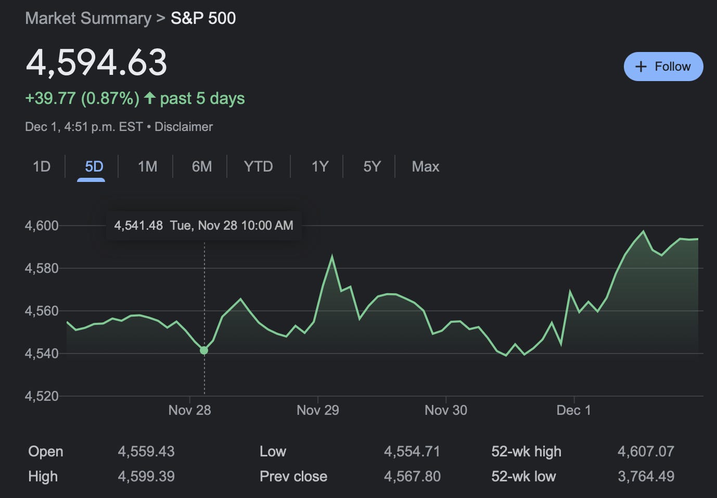Image resolution: width=717 pixels, height=498 pixels.
Task: Click the 4,600 y-axis label
Action: 42,226
